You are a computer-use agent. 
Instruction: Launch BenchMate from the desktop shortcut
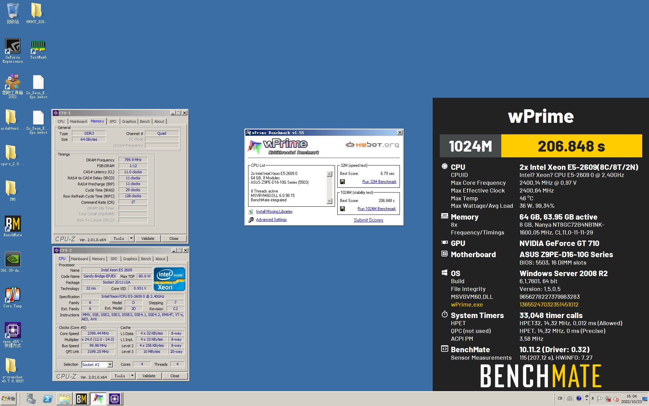pyautogui.click(x=13, y=226)
